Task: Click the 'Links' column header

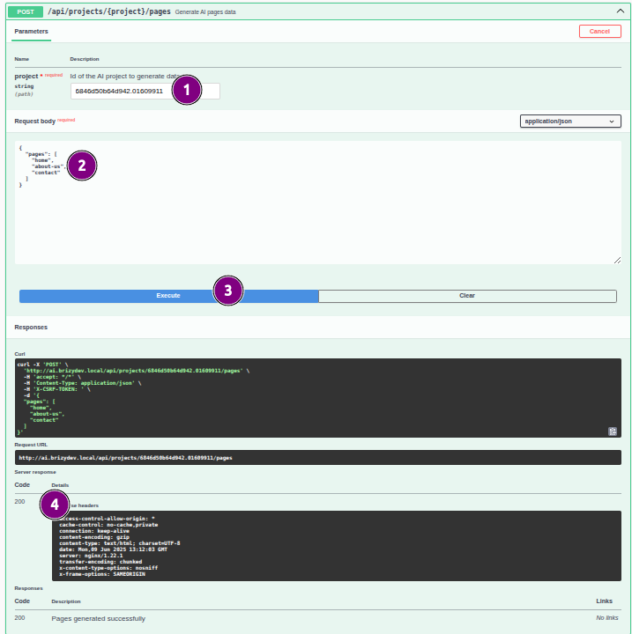Action: [x=604, y=601]
